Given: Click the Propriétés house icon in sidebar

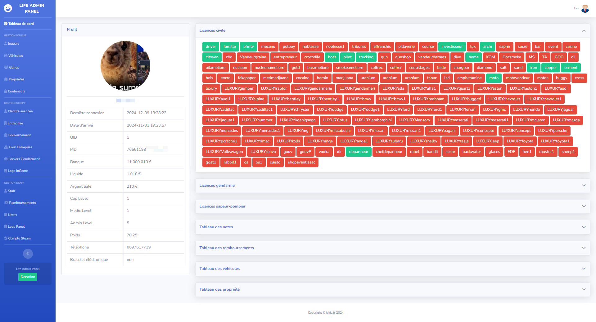Looking at the screenshot, I should coord(6,79).
